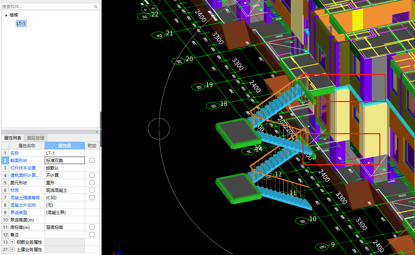Screen dimensions: 415x255
Task: Click the 附加 column header
Action: click(92, 146)
